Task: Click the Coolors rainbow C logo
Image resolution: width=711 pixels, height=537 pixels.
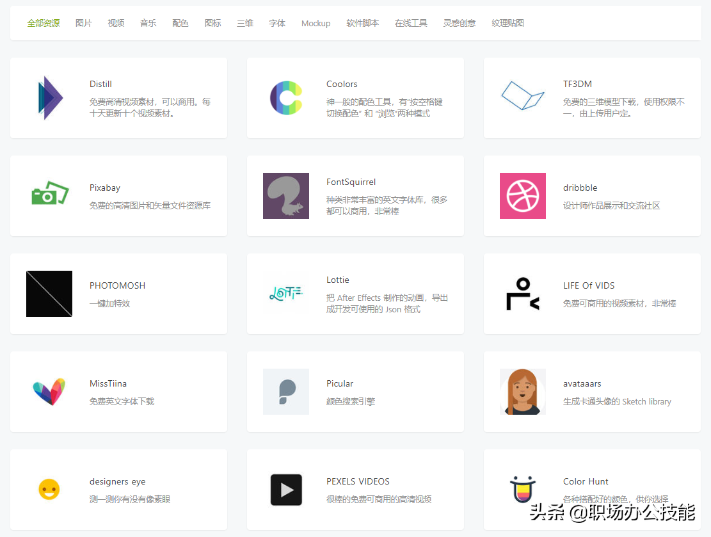Action: pyautogui.click(x=286, y=98)
